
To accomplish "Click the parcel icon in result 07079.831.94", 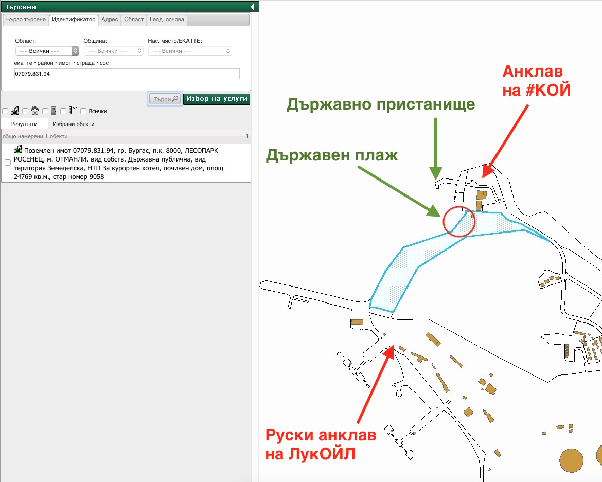I will [x=17, y=150].
